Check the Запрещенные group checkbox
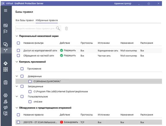The width and height of the screenshot is (166, 126). [22, 86]
